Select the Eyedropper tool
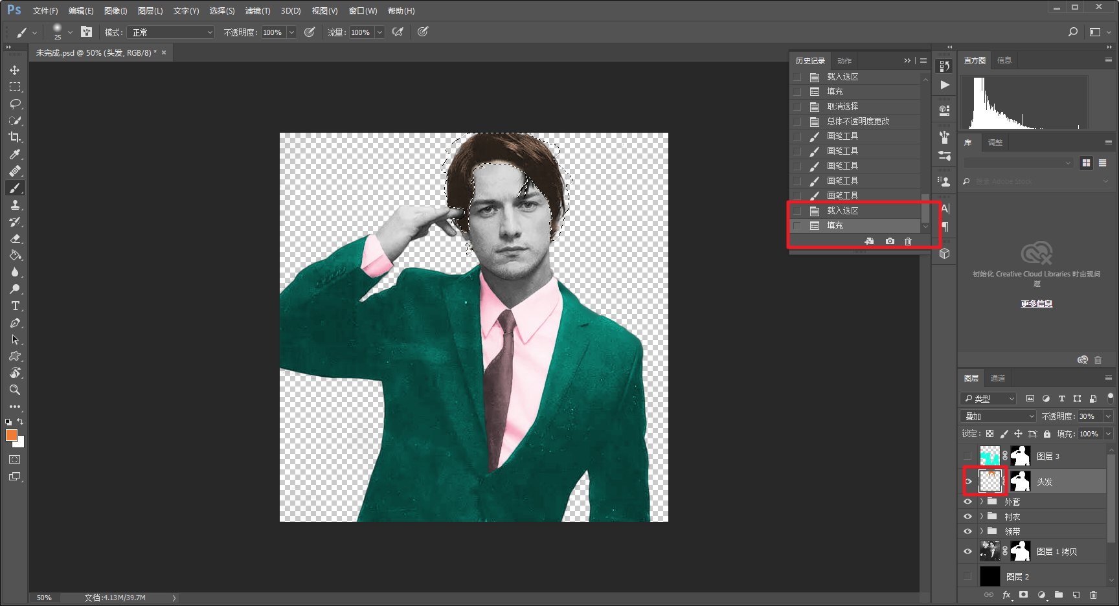 [x=15, y=154]
